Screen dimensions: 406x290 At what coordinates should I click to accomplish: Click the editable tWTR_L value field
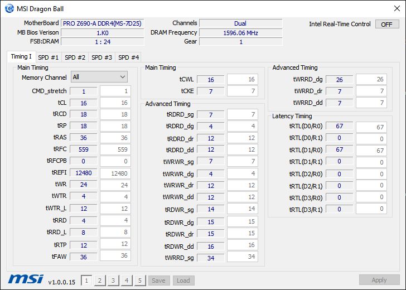115,209
